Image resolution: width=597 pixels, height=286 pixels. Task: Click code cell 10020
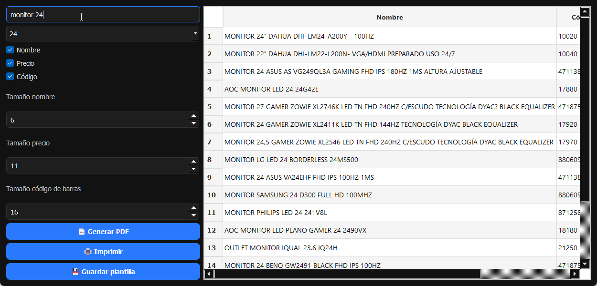click(568, 36)
